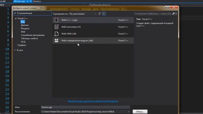203x114 pixels.
Task: Click the Файл C++ (.cpp) text
Action: [x=69, y=20]
